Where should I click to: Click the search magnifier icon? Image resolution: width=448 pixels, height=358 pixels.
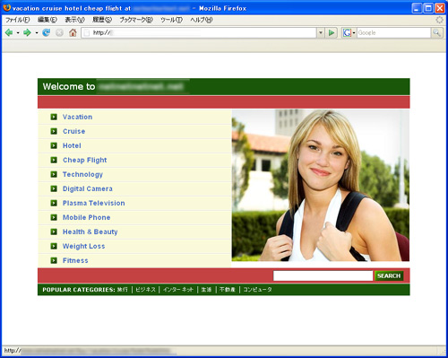436,32
